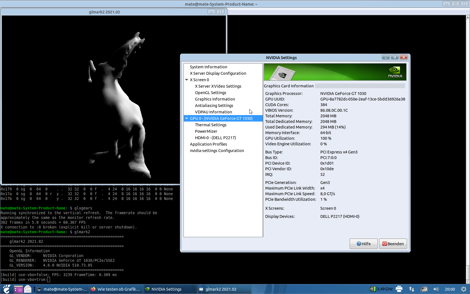The height and width of the screenshot is (294, 470).
Task: Select the X Screen 0 entry
Action: coord(199,80)
